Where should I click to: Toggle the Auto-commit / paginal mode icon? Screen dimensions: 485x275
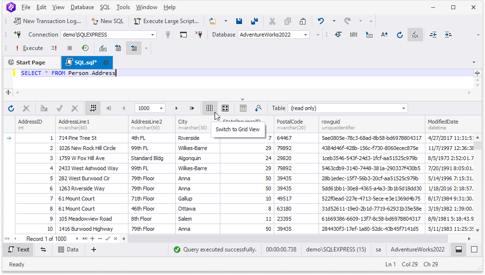(93, 108)
